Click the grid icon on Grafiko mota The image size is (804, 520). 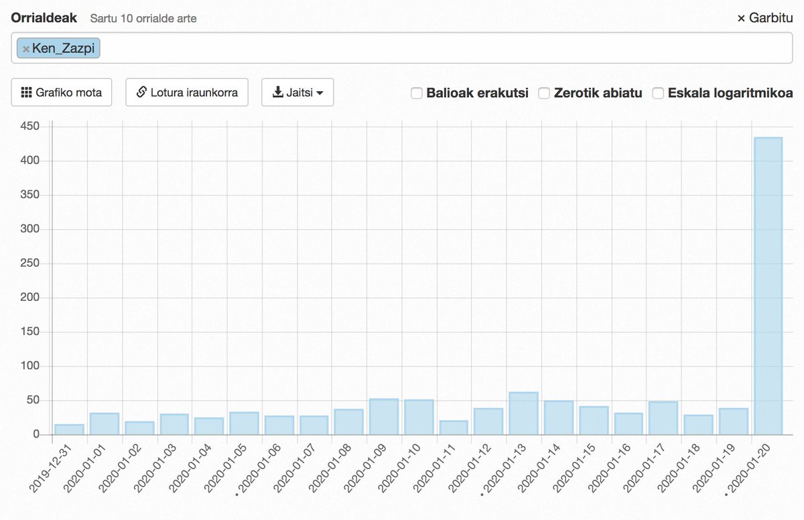(27, 92)
